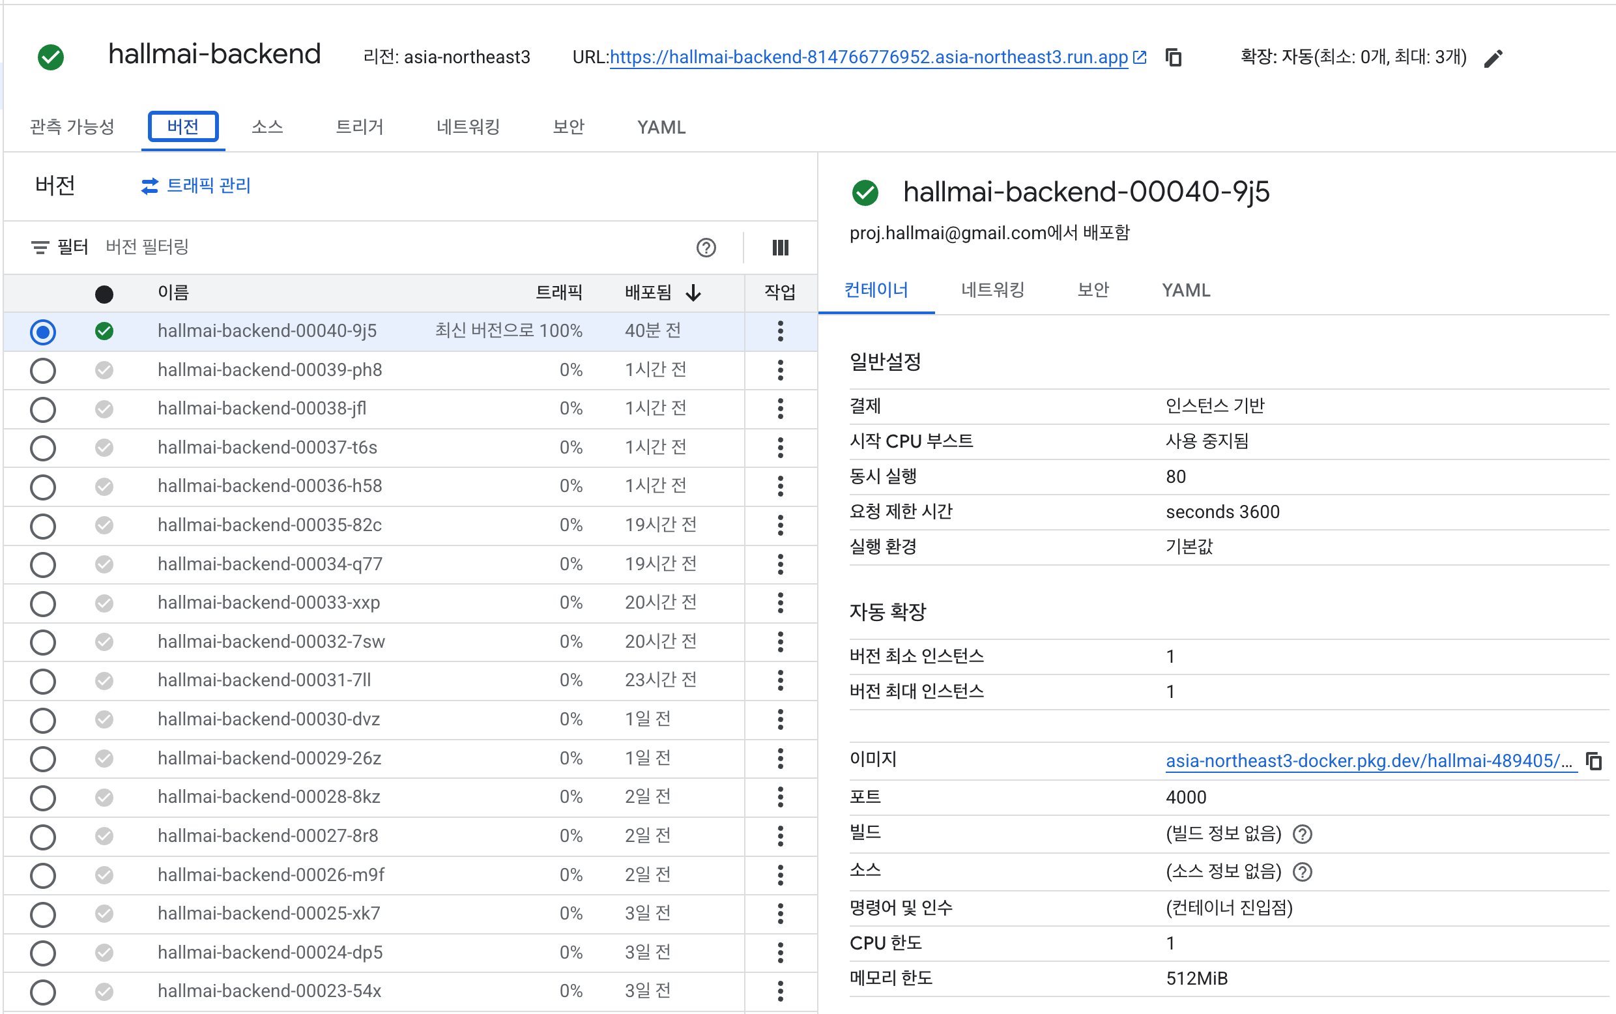Click 트래픽 관리 link
This screenshot has width=1616, height=1014.
(x=195, y=186)
